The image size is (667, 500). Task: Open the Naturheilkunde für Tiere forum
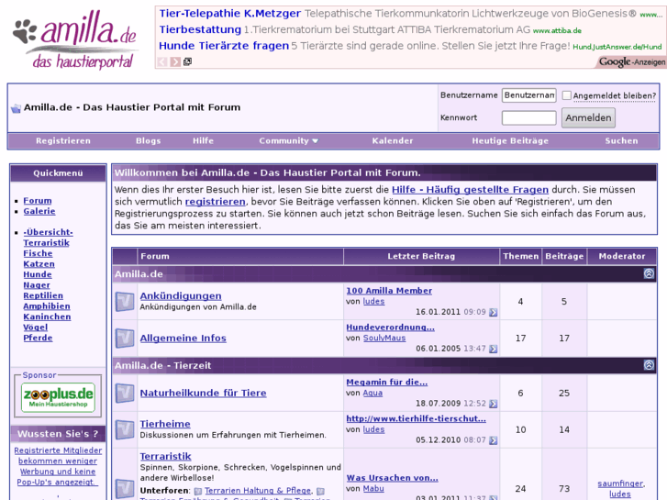(x=204, y=393)
